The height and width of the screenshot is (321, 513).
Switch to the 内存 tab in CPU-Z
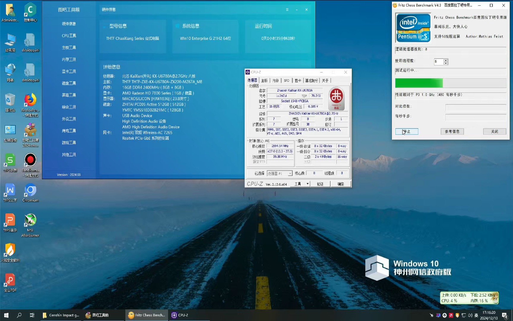tap(276, 81)
